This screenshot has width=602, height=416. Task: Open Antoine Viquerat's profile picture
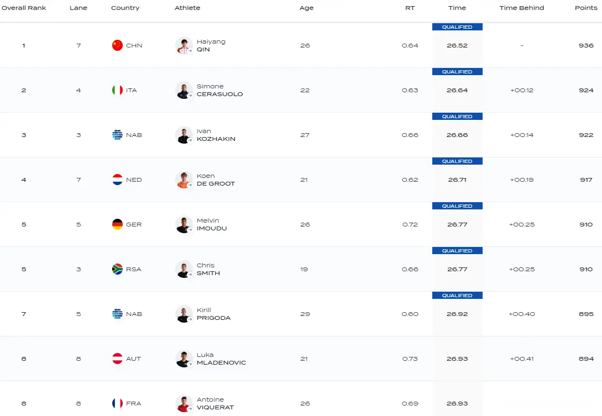pyautogui.click(x=184, y=404)
